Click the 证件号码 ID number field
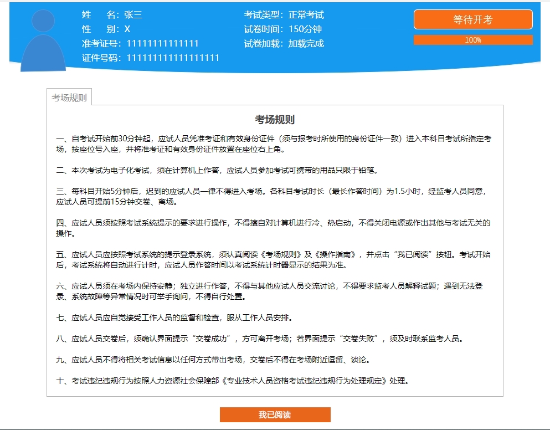The height and width of the screenshot is (430, 550). [x=173, y=58]
